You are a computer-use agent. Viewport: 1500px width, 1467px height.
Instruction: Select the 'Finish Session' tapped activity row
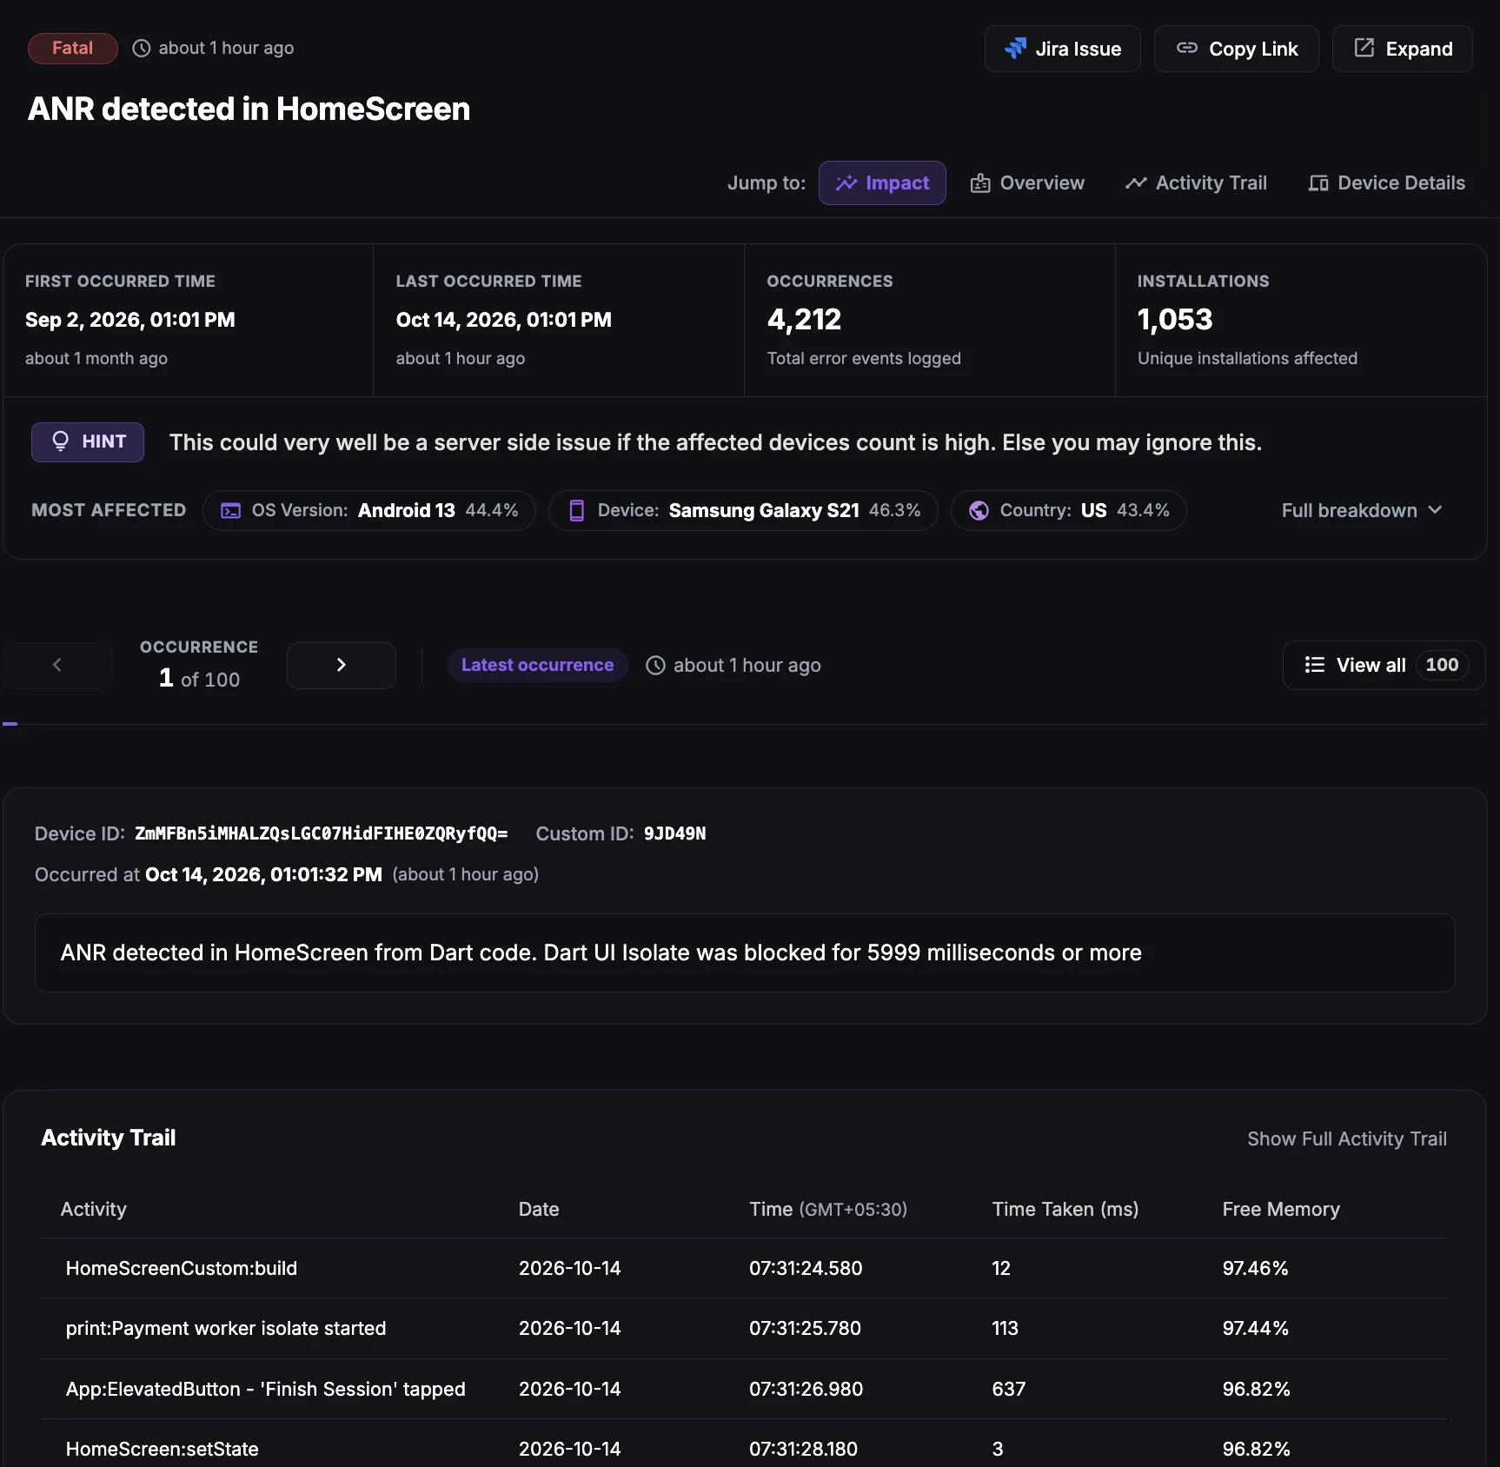click(744, 1389)
